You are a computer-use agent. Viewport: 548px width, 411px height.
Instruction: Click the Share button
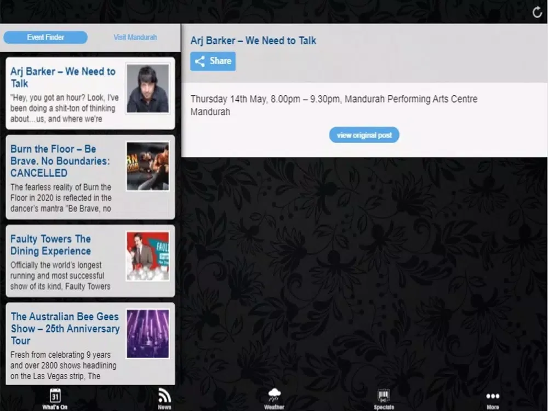click(213, 61)
